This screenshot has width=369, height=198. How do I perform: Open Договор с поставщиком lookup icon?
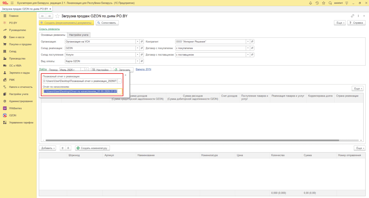(x=252, y=55)
